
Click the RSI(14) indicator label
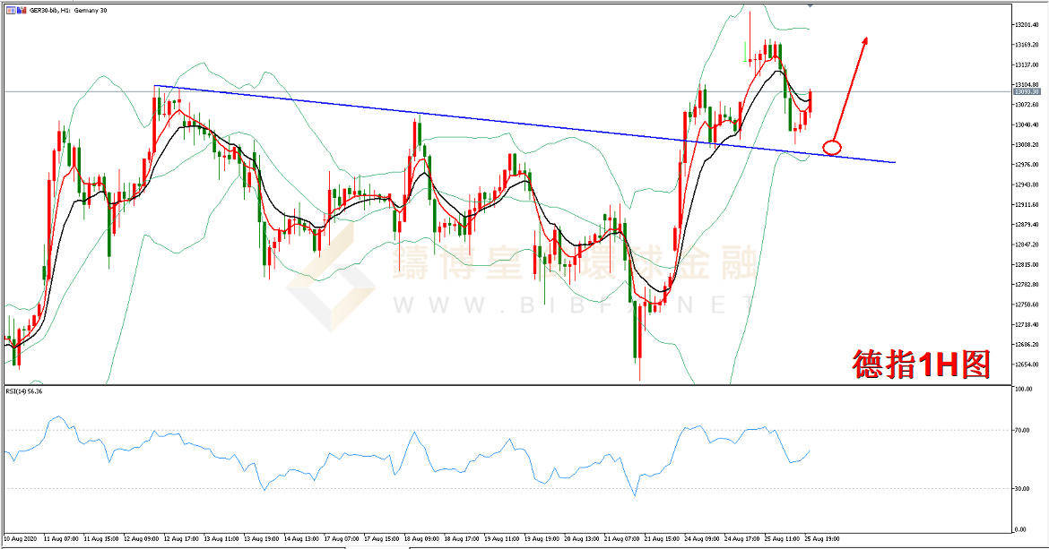(x=24, y=391)
